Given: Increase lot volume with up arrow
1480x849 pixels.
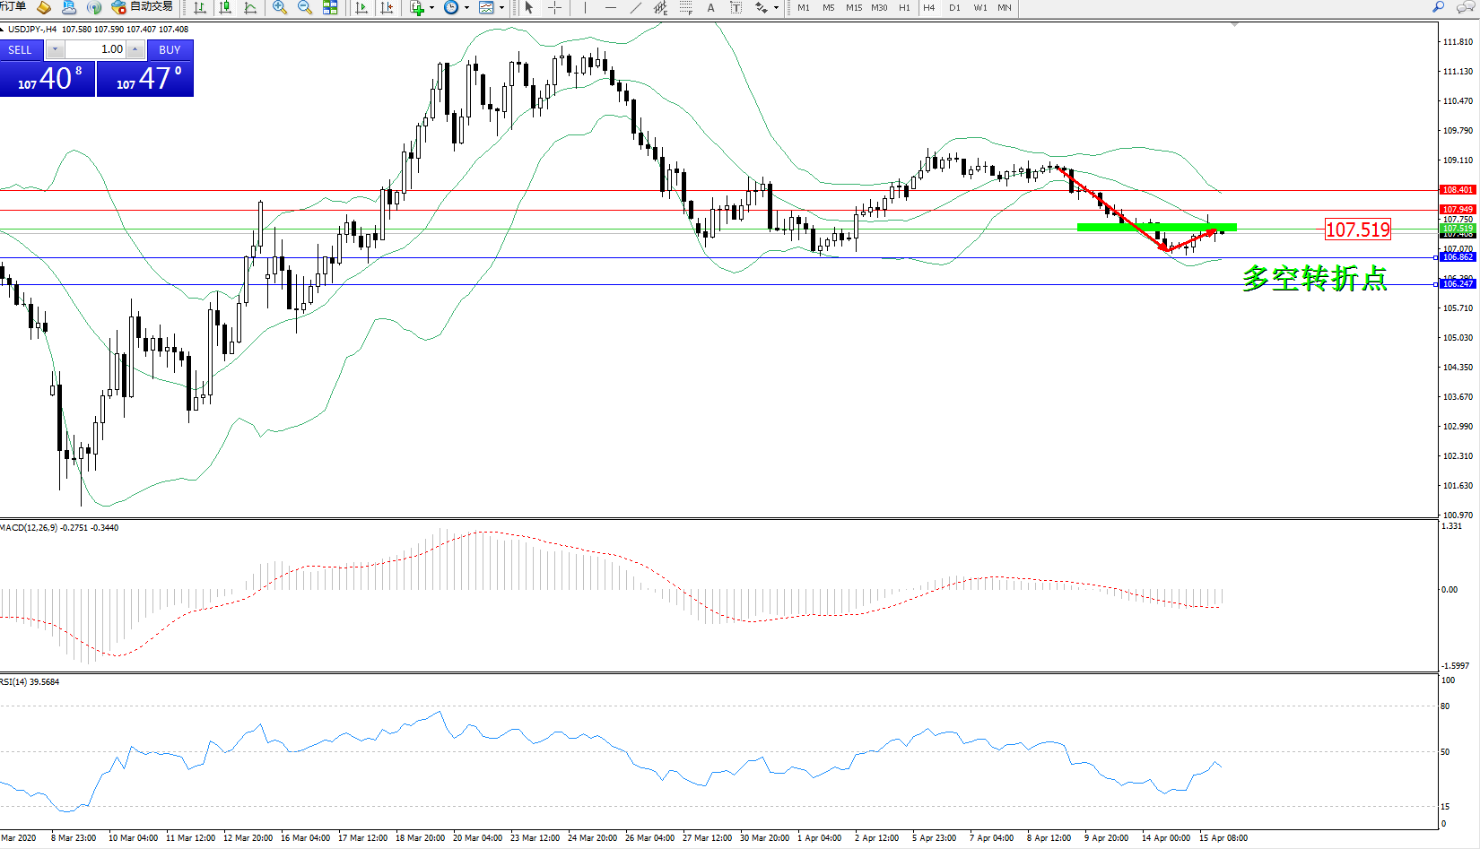Looking at the screenshot, I should tap(135, 49).
